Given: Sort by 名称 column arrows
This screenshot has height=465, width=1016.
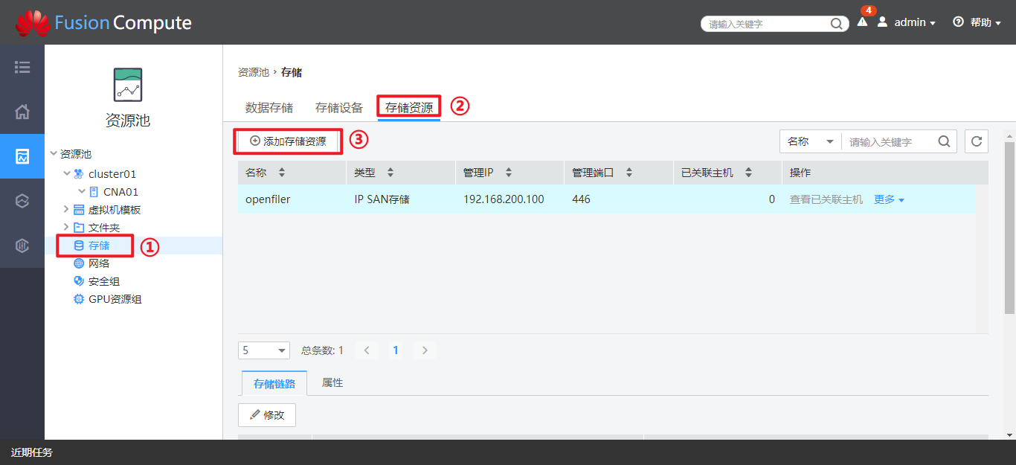Looking at the screenshot, I should click(282, 173).
